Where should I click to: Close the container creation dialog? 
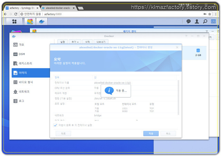pyautogui.click(x=177, y=47)
